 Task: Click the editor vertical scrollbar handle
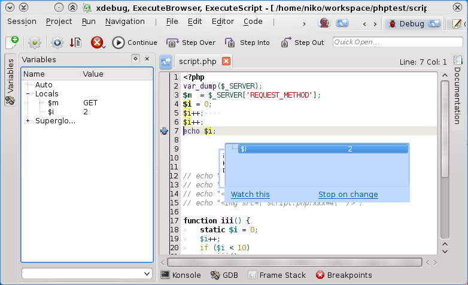(445, 129)
